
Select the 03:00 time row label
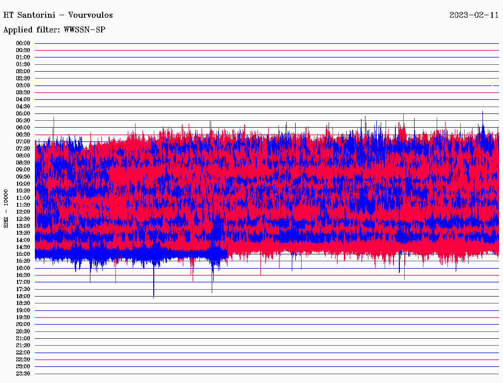click(x=23, y=85)
